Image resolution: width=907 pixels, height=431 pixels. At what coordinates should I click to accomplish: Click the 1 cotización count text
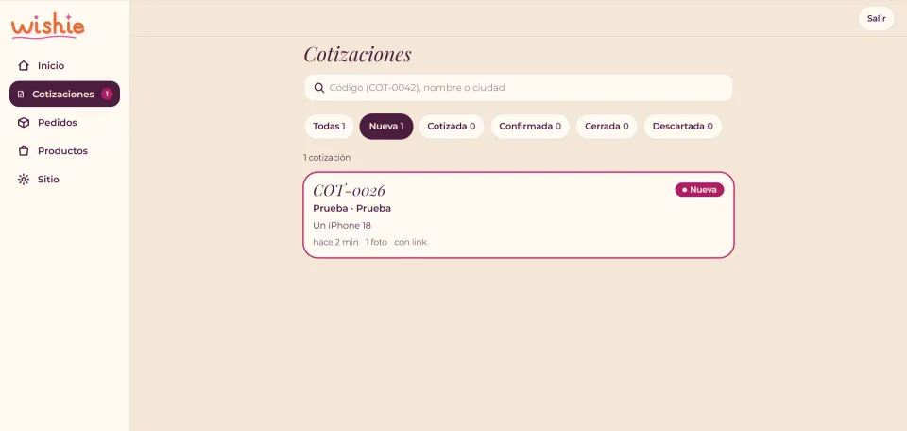[327, 157]
